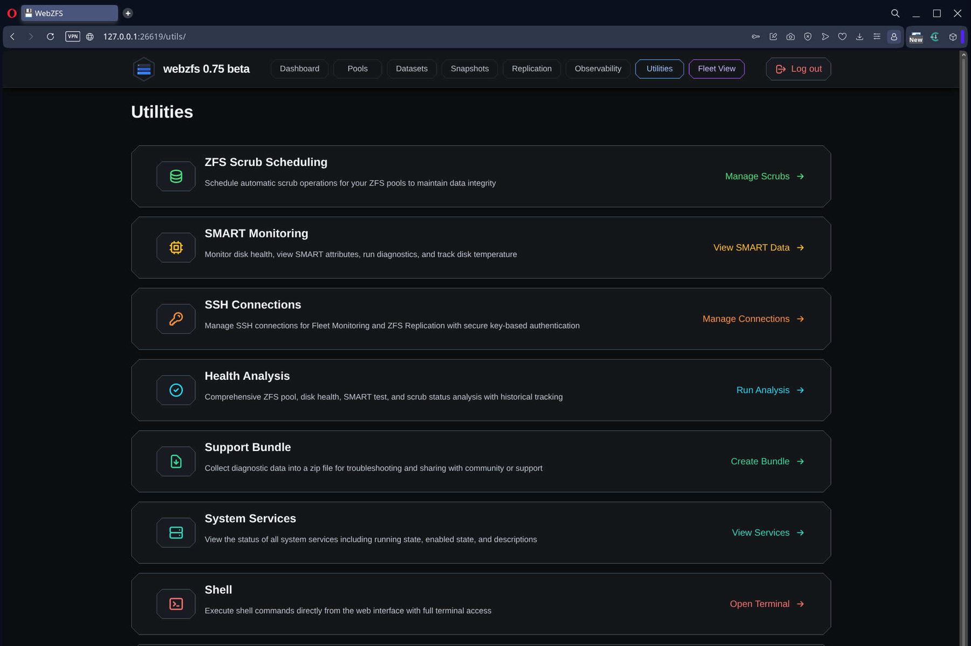Viewport: 971px width, 646px height.
Task: Toggle the VPN badge in address bar
Action: [x=73, y=37]
